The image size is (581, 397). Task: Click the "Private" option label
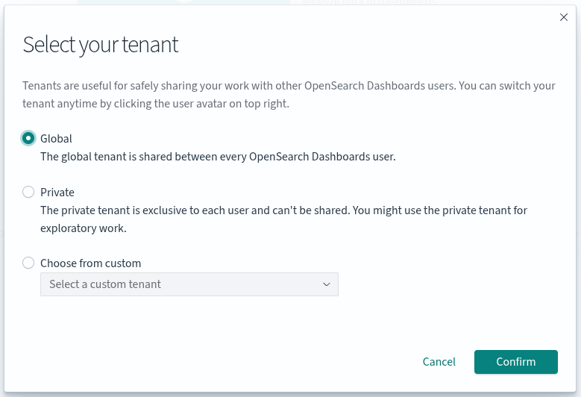57,192
